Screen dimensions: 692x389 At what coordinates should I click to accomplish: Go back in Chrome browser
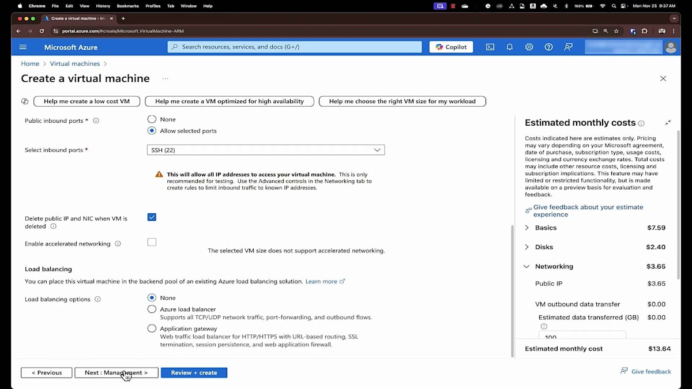(18, 31)
